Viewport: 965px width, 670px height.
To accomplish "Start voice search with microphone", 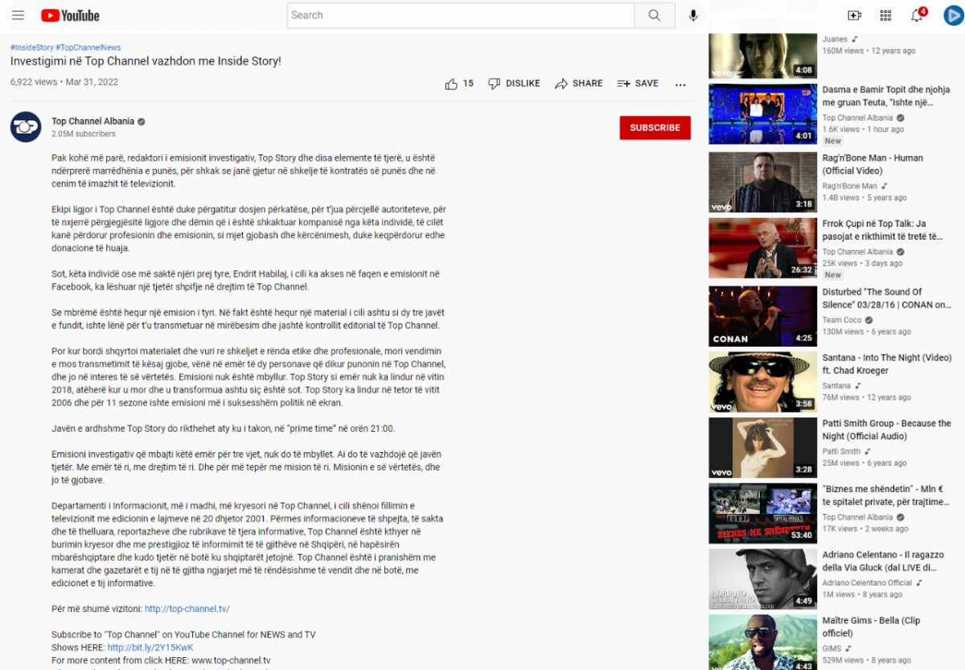I will tap(693, 15).
